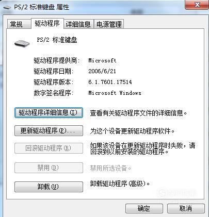Select the 驱动程序 tab
This screenshot has width=209, height=217.
(x=47, y=23)
